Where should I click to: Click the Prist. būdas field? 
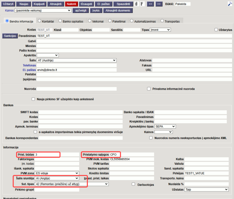coord(57,155)
